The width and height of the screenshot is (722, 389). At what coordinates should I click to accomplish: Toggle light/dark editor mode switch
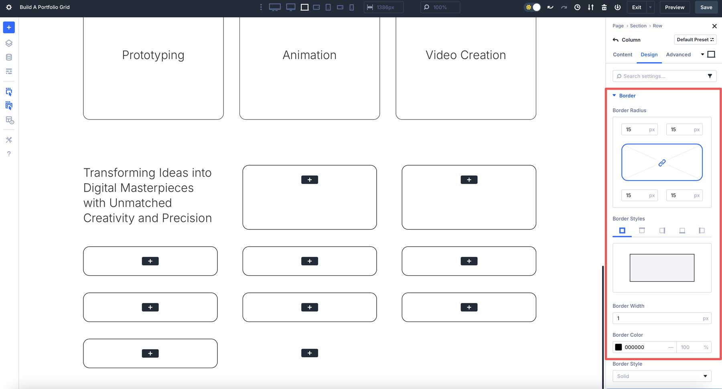pyautogui.click(x=532, y=7)
